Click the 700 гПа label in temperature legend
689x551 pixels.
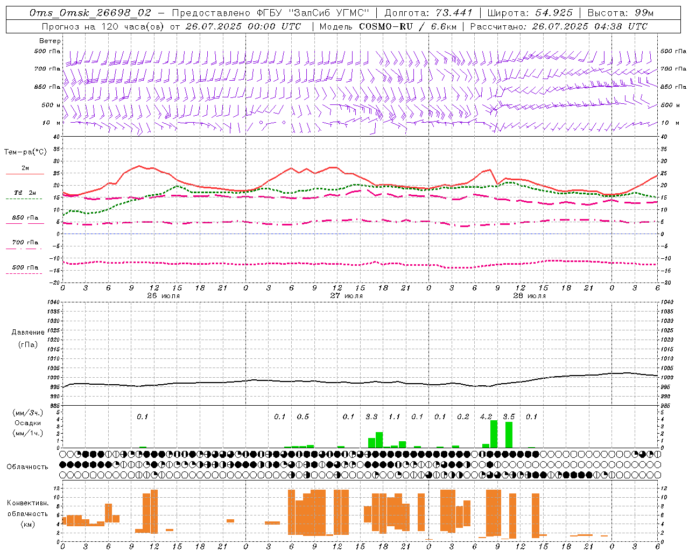coord(25,243)
